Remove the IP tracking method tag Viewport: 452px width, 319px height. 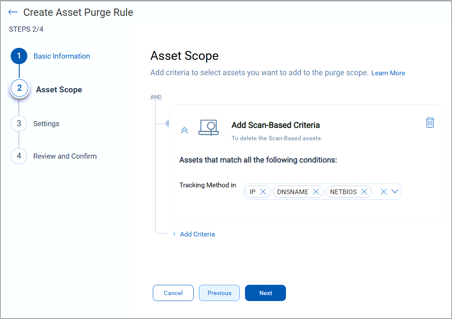263,192
